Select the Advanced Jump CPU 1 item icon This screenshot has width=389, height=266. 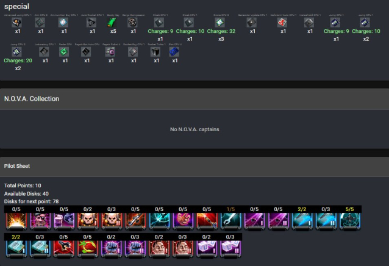(16, 23)
